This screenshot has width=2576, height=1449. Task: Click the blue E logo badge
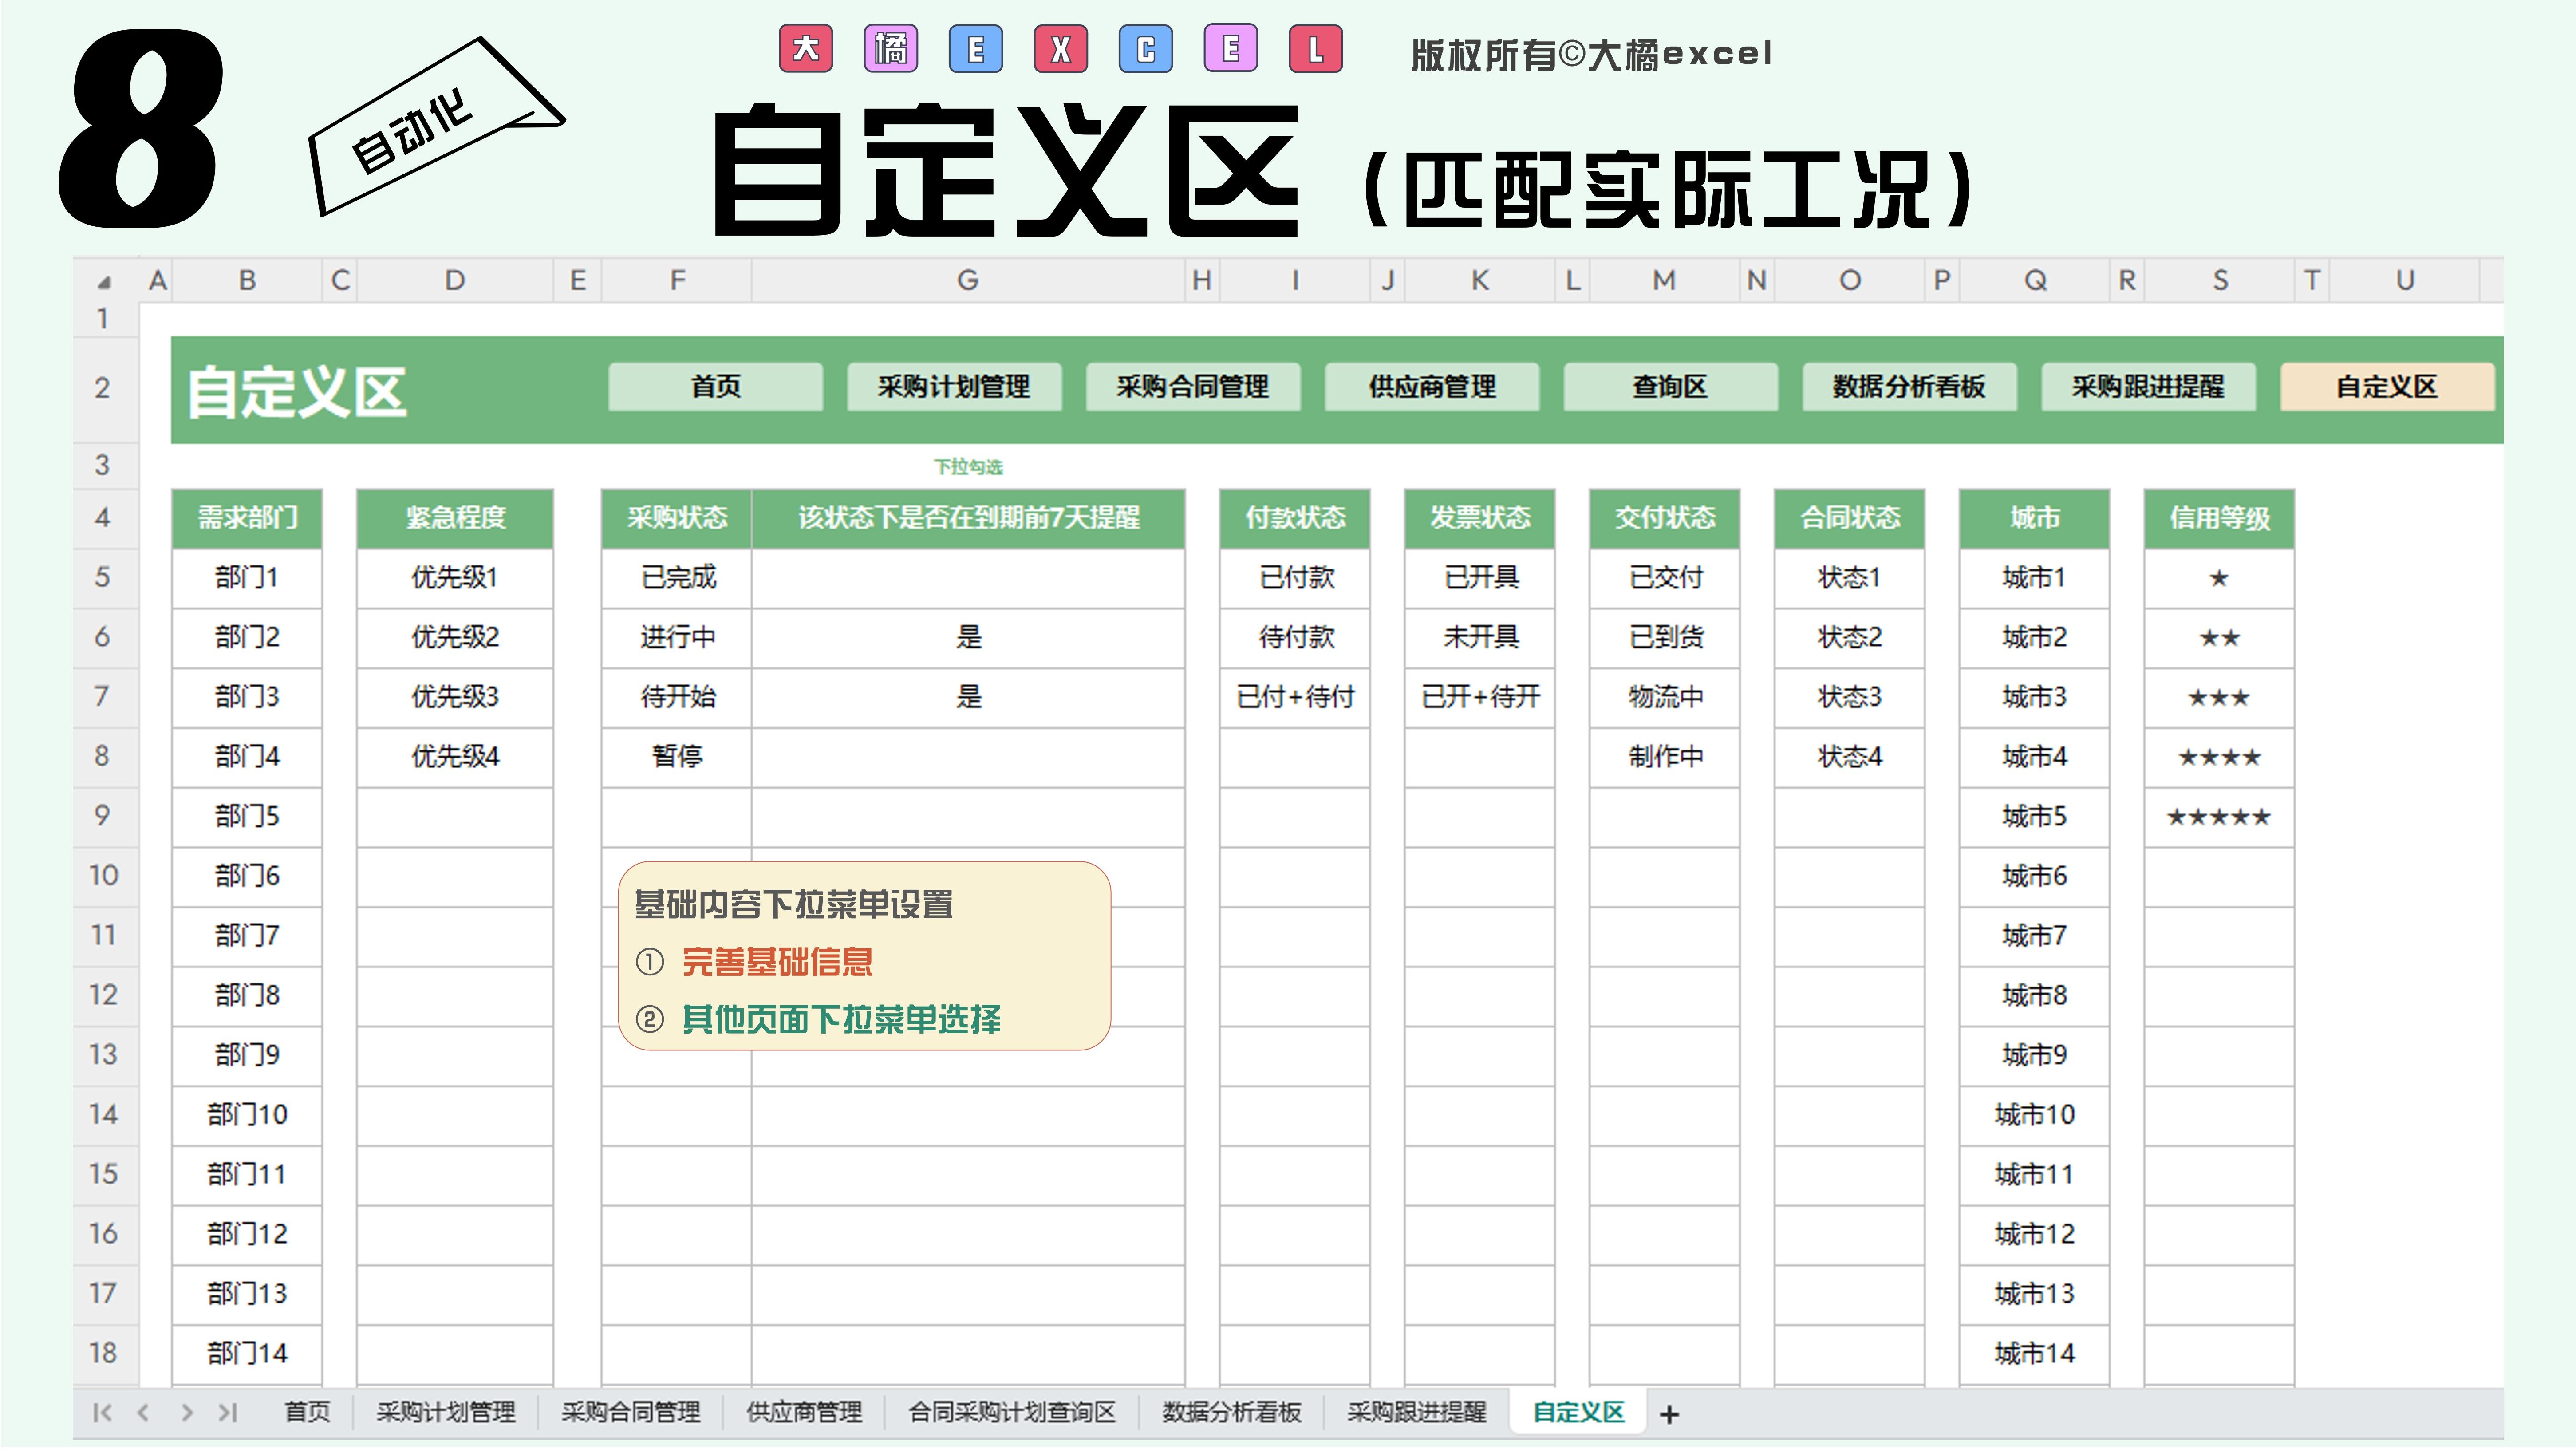pos(976,49)
